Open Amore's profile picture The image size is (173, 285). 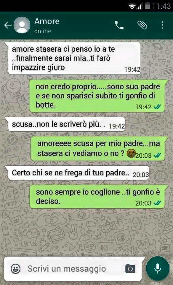[x=22, y=25]
